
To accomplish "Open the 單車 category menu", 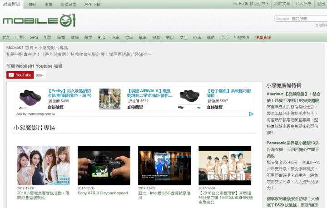I will (x=143, y=38).
